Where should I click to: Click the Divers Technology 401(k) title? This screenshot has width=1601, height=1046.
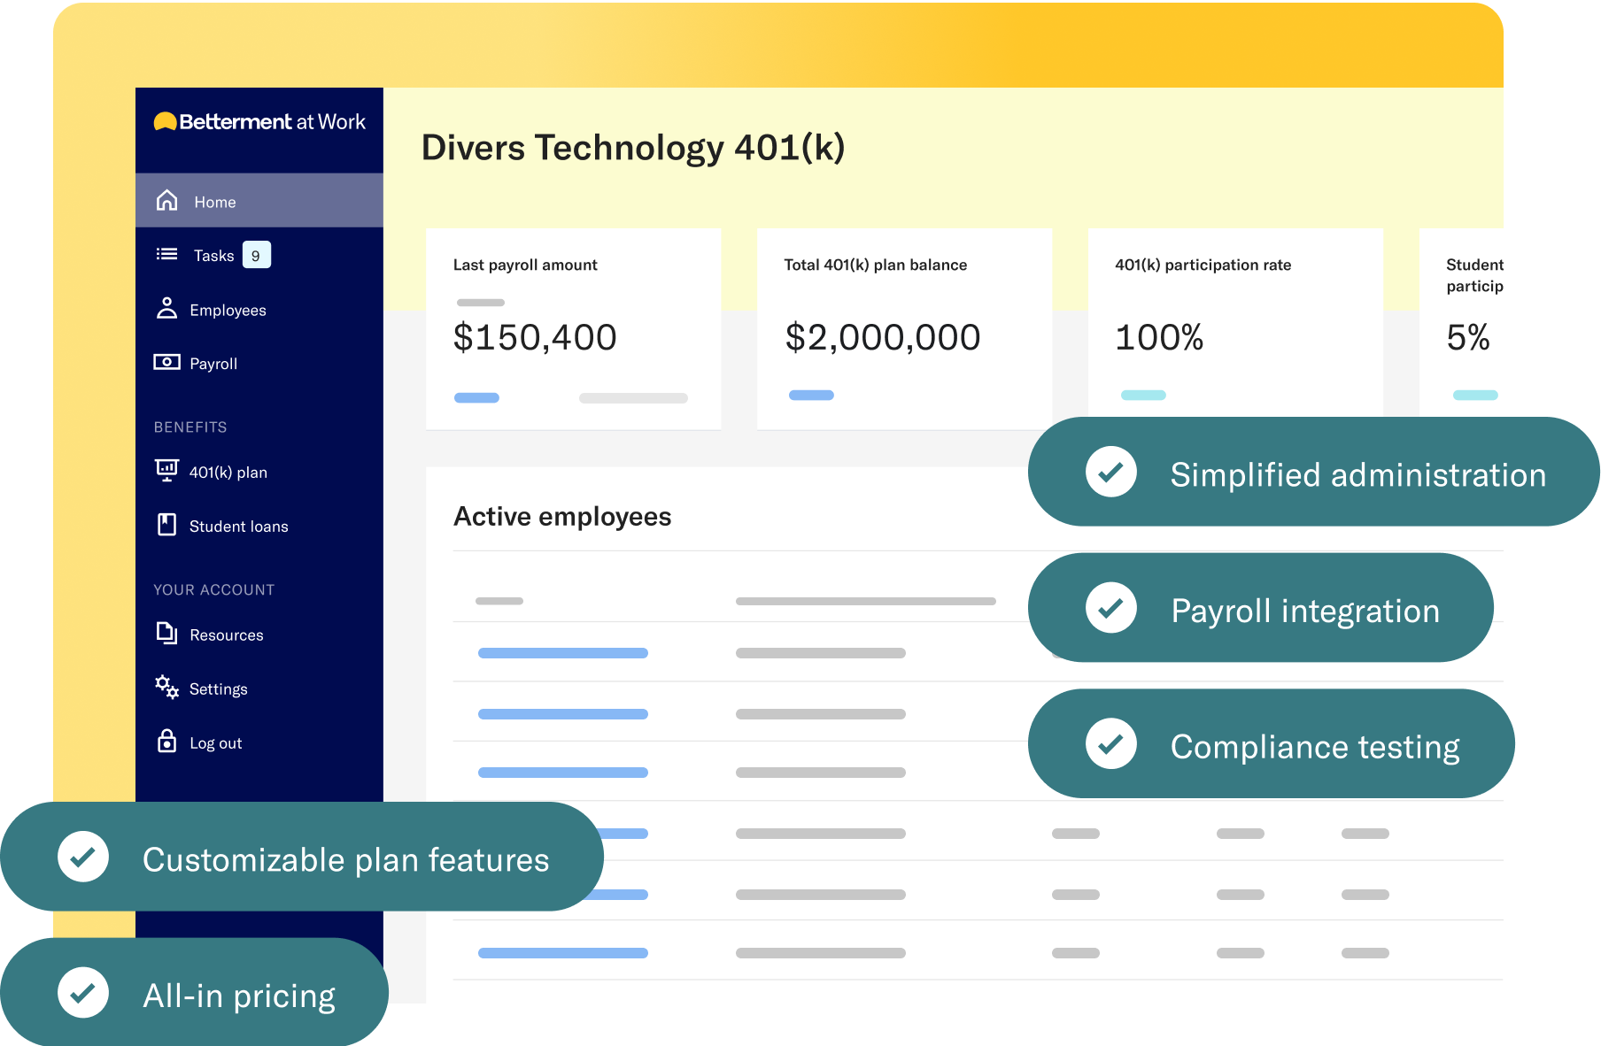pos(633,148)
